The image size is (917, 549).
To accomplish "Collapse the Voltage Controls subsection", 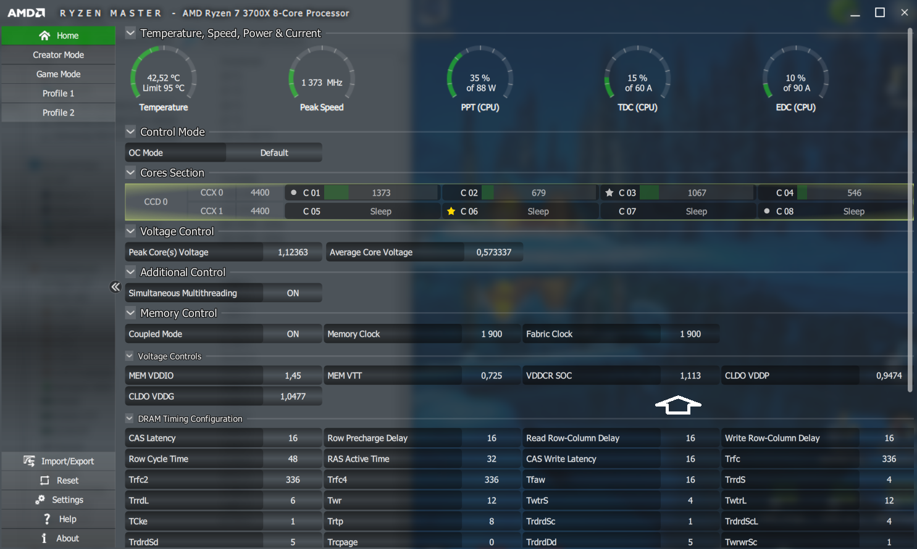I will point(129,356).
